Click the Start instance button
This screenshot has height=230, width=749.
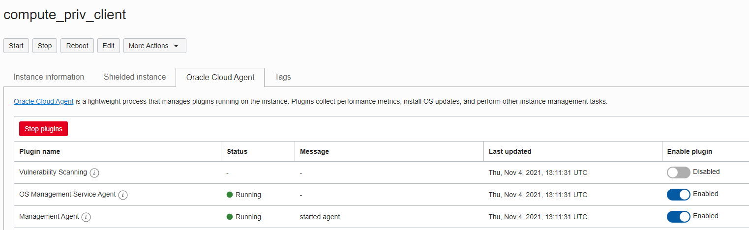coord(16,46)
